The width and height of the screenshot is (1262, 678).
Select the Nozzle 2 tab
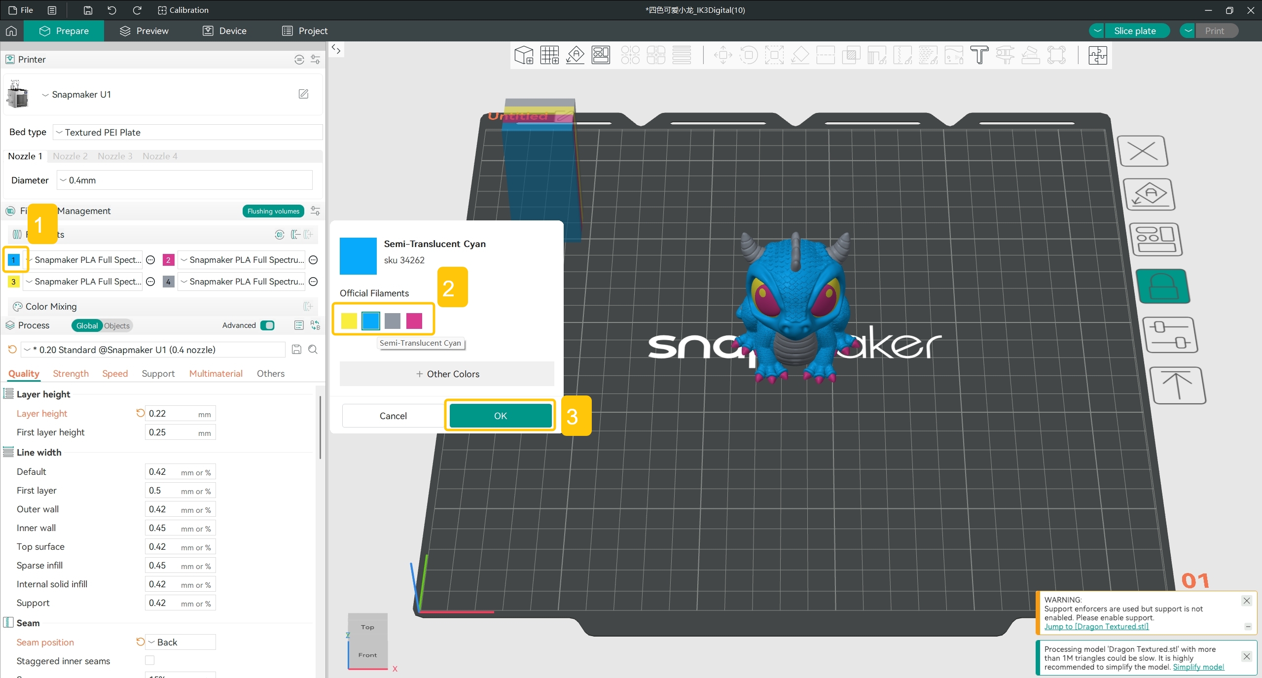pos(70,156)
